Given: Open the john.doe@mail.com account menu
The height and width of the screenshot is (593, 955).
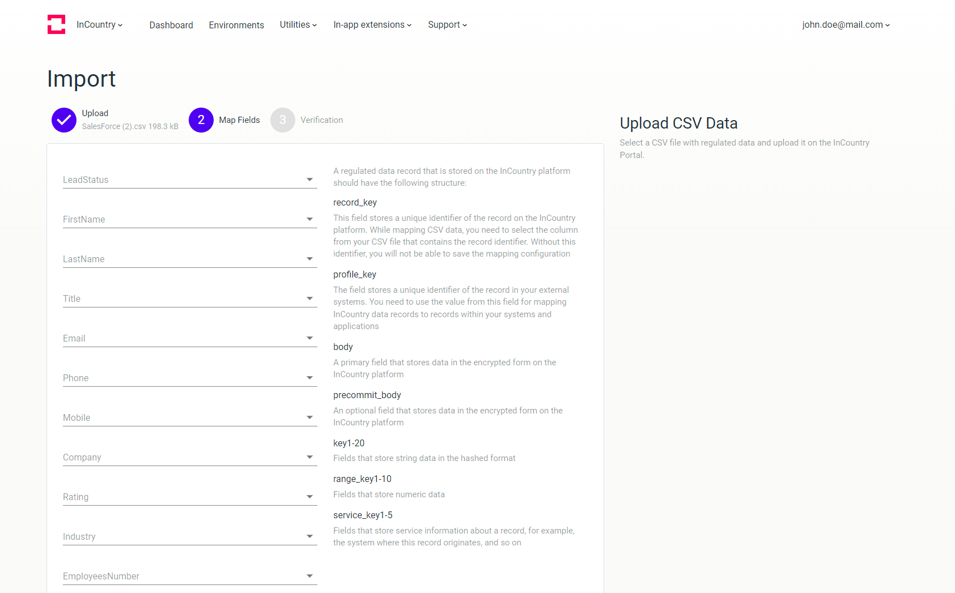Looking at the screenshot, I should click(846, 25).
